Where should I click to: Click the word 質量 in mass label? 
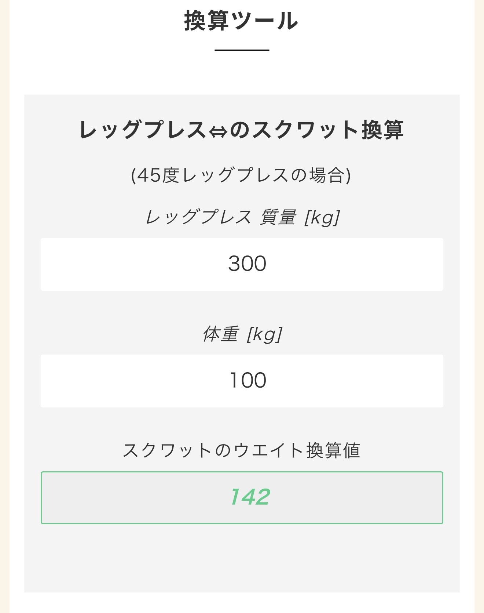pos(278,217)
